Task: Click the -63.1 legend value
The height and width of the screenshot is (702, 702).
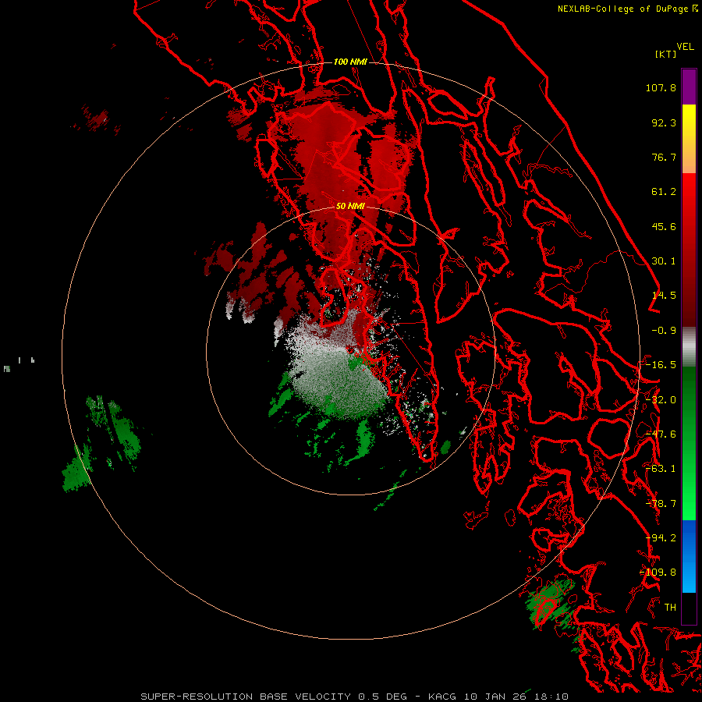Action: point(661,469)
